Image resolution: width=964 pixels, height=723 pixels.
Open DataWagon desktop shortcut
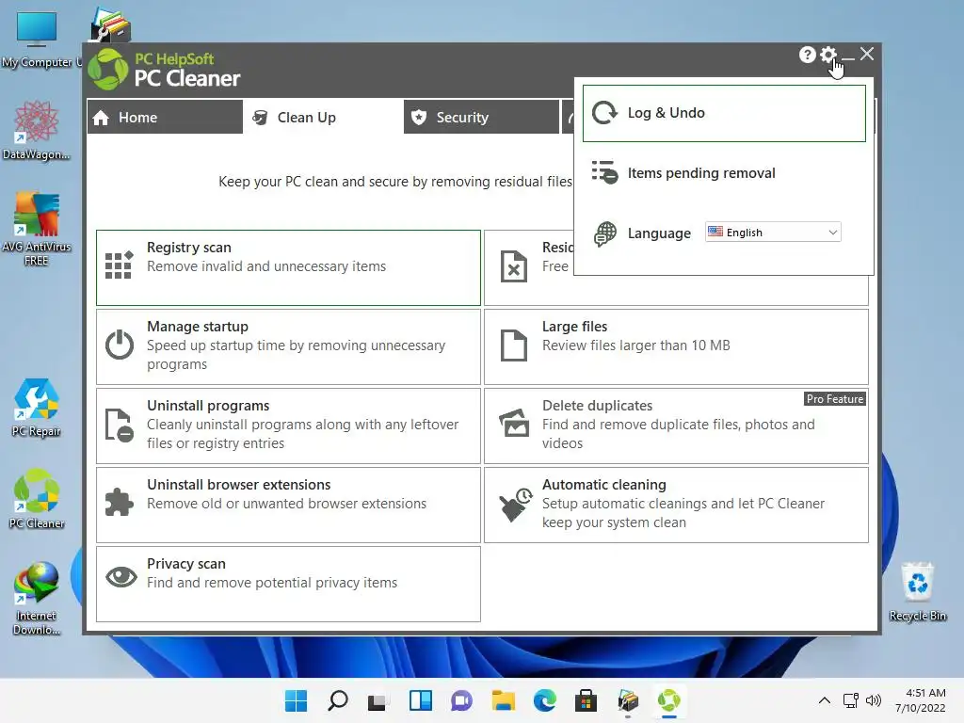[37, 130]
